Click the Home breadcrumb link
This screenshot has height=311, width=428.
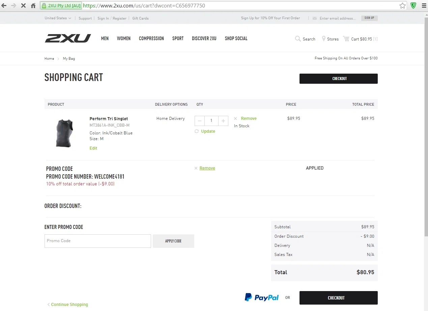point(49,58)
